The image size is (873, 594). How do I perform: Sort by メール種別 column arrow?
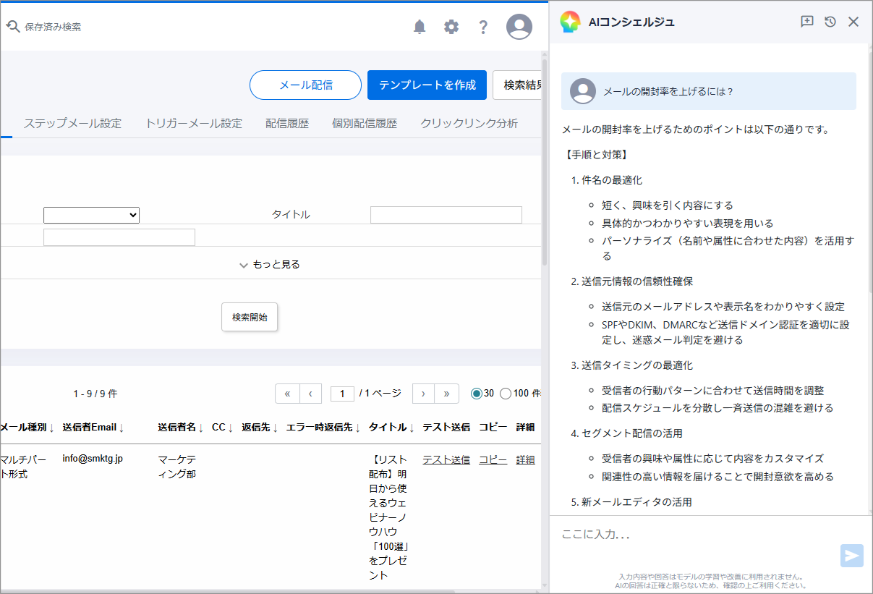(x=51, y=428)
